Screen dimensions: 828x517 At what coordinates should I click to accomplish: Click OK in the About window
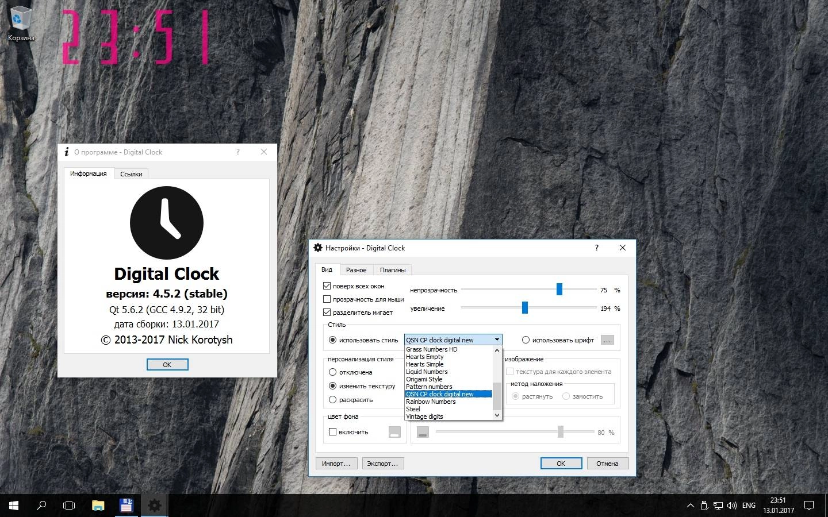tap(167, 365)
